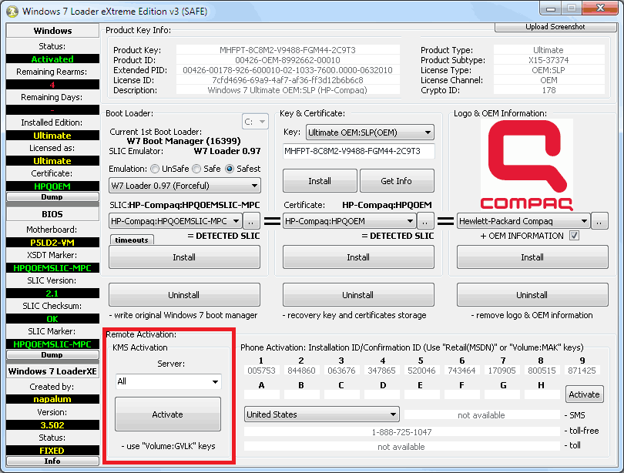Click Confirmation ID field D
Image resolution: width=624 pixels, height=473 pixels.
382,394
